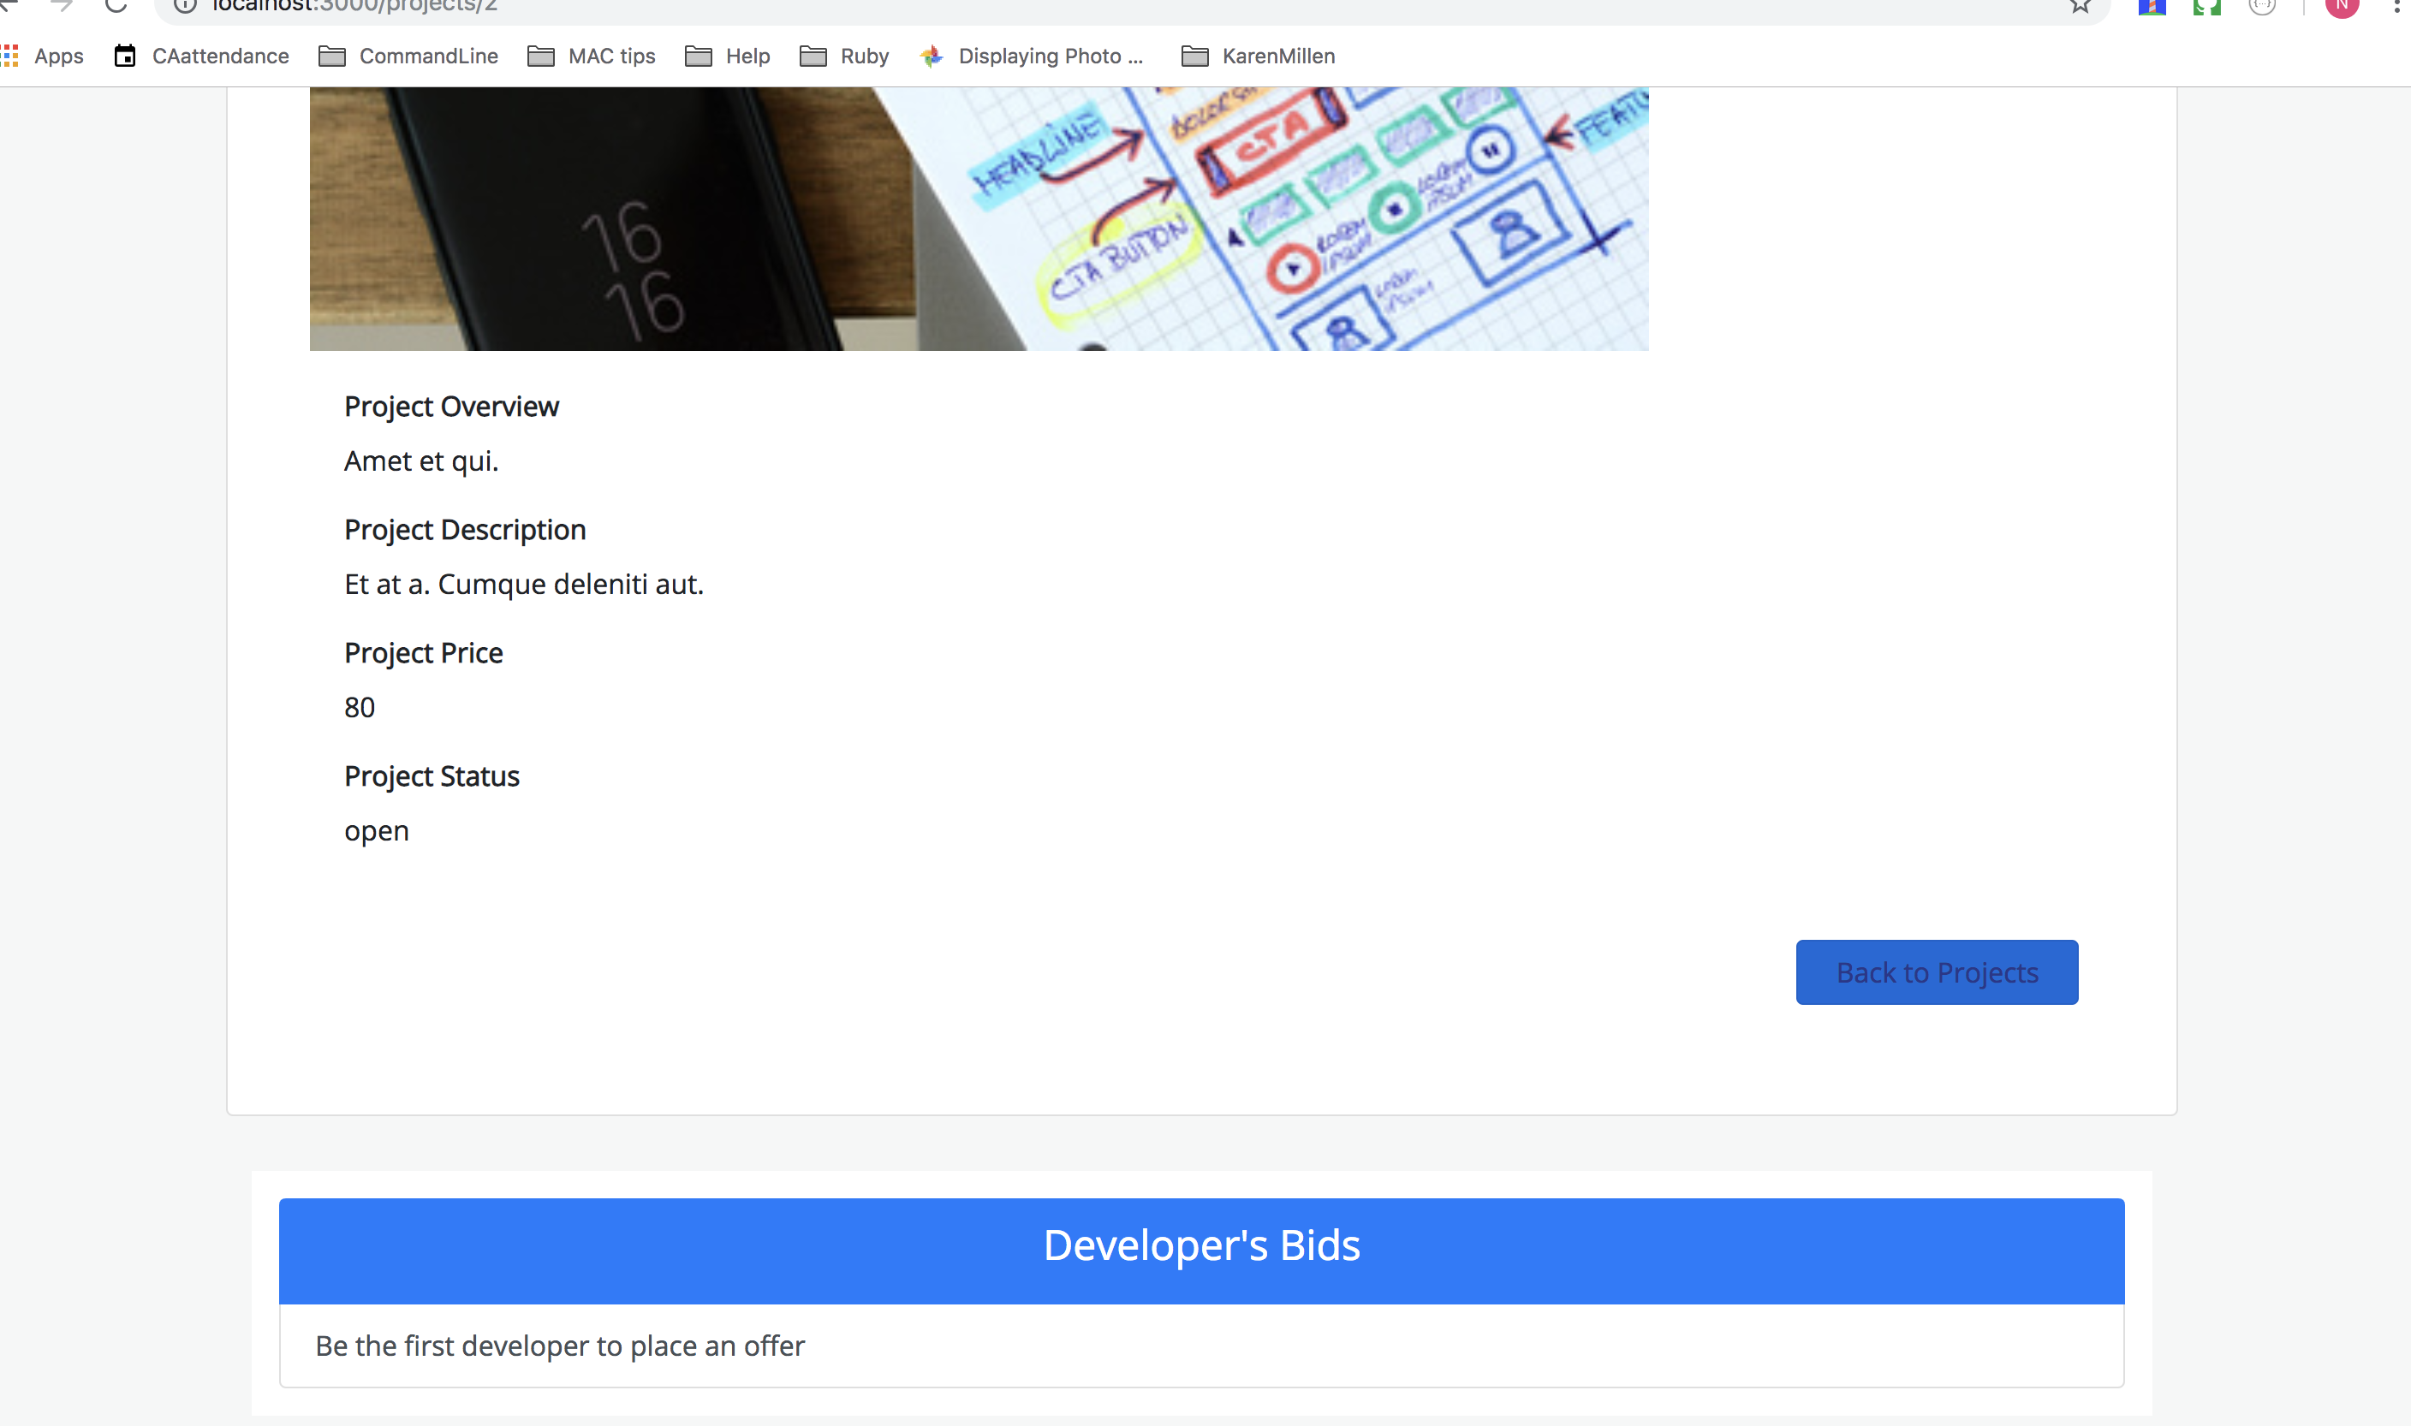Reload the page with refresh icon
2411x1426 pixels.
click(x=116, y=6)
